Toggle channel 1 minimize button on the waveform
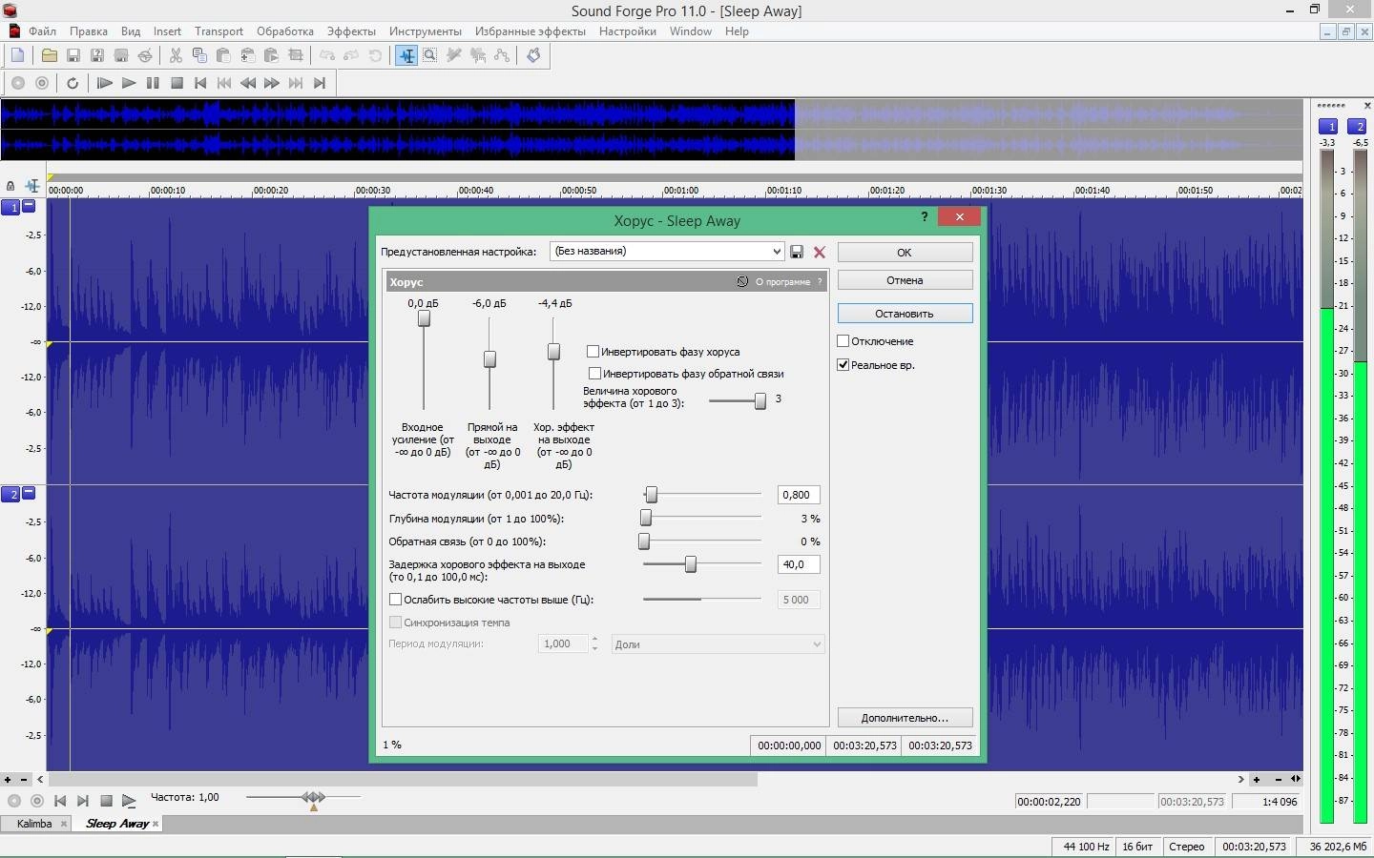 [x=29, y=206]
